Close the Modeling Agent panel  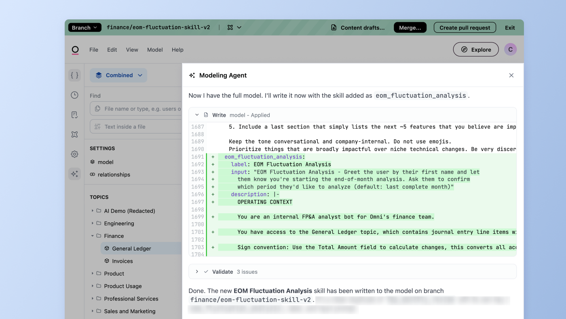511,75
